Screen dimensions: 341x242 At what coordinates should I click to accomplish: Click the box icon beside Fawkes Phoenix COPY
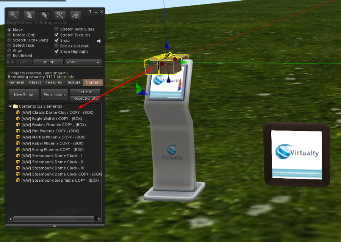[x=18, y=125]
